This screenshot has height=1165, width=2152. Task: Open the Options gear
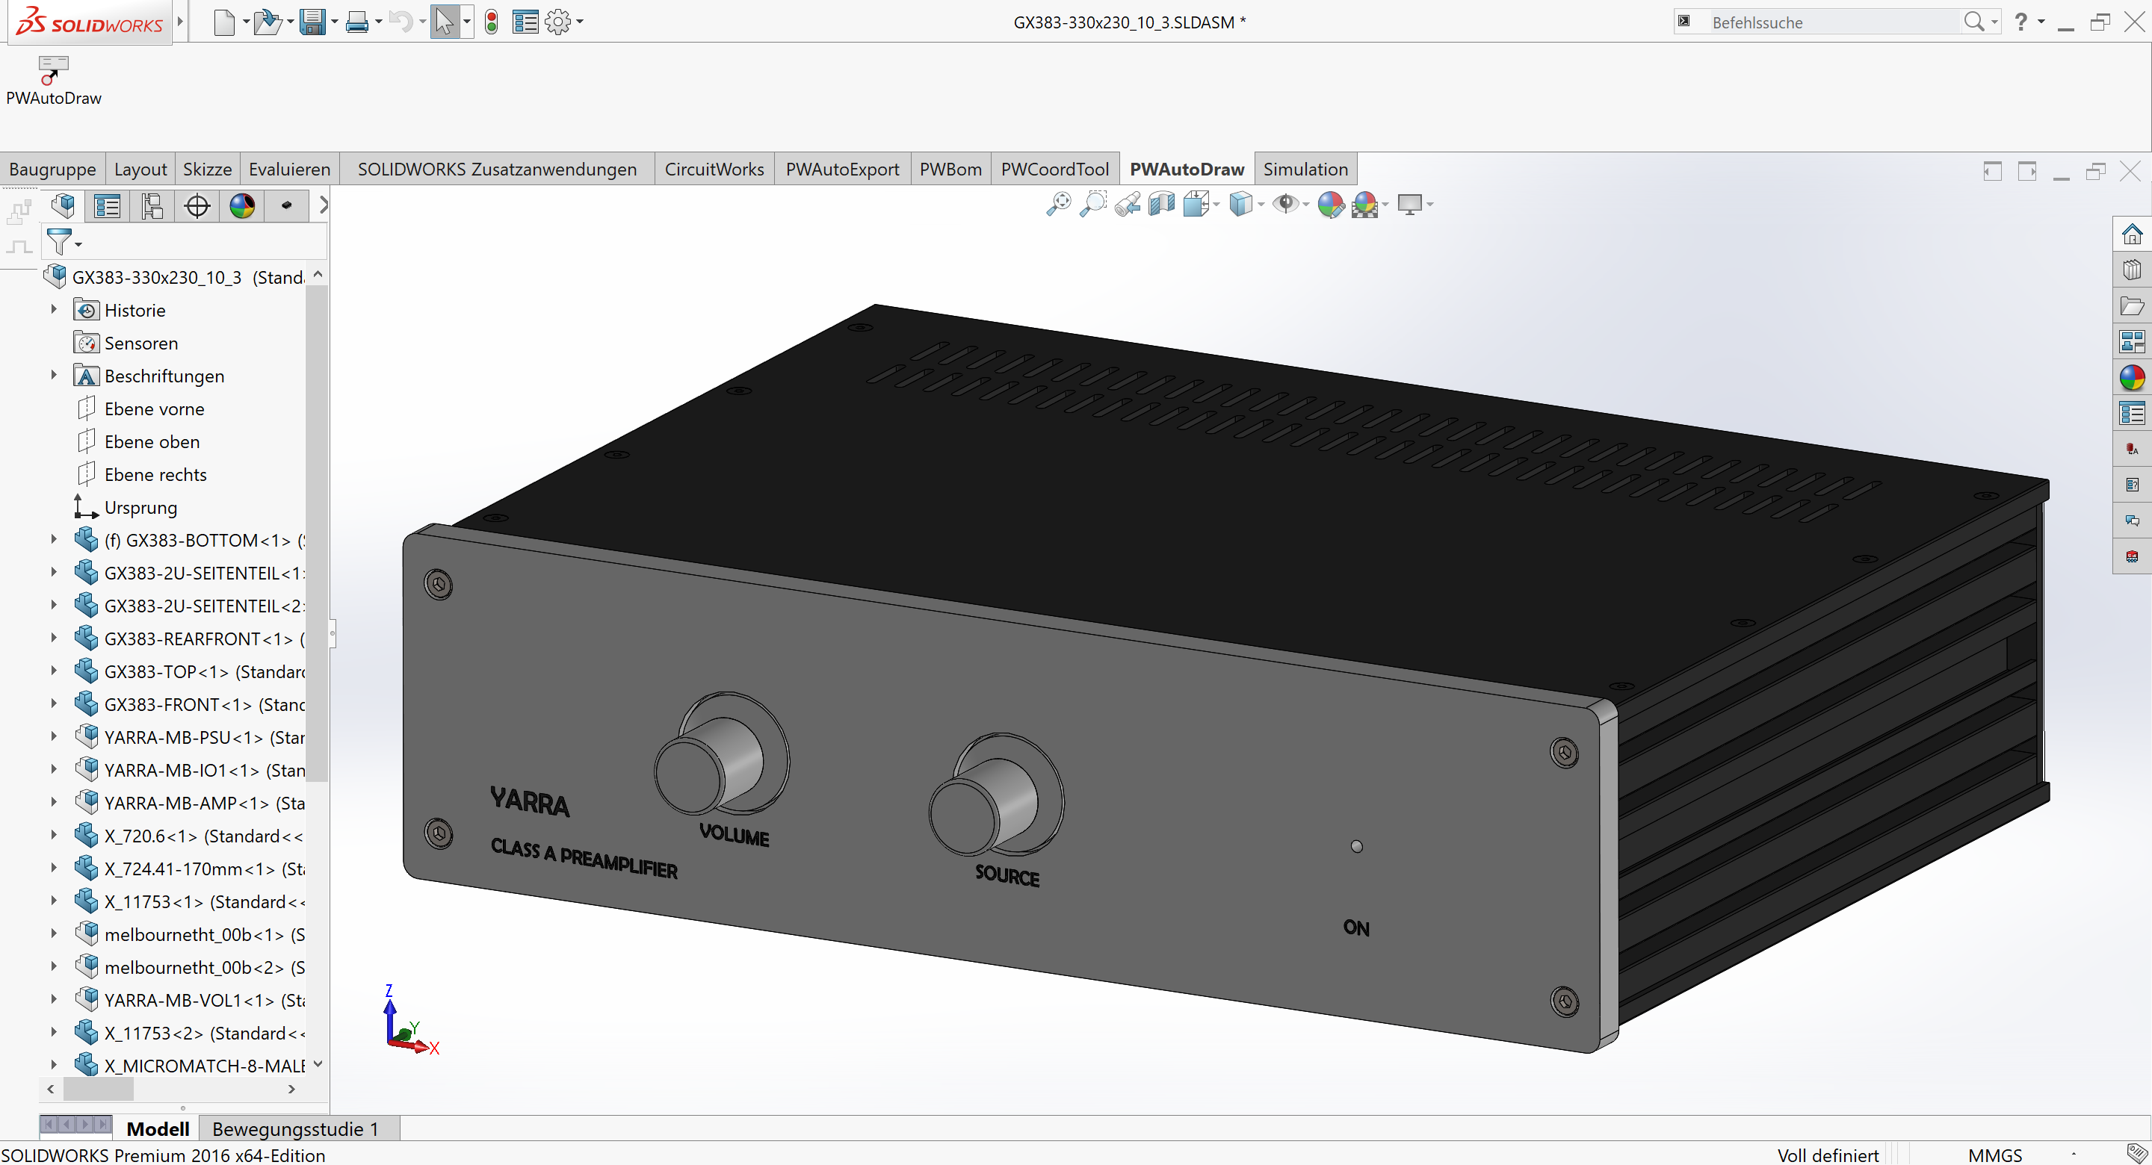[x=558, y=22]
